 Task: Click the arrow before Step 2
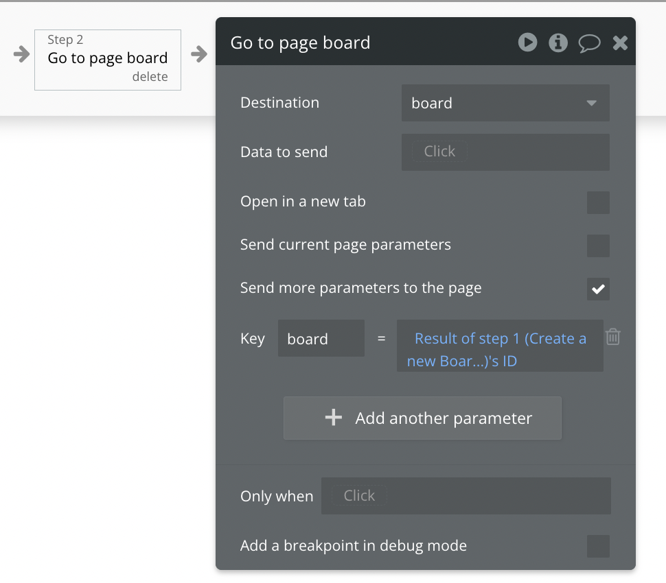[21, 53]
